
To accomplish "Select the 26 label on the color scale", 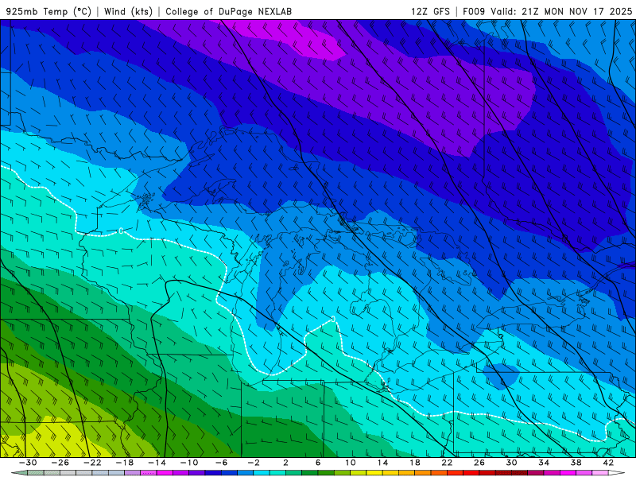I will point(479,463).
